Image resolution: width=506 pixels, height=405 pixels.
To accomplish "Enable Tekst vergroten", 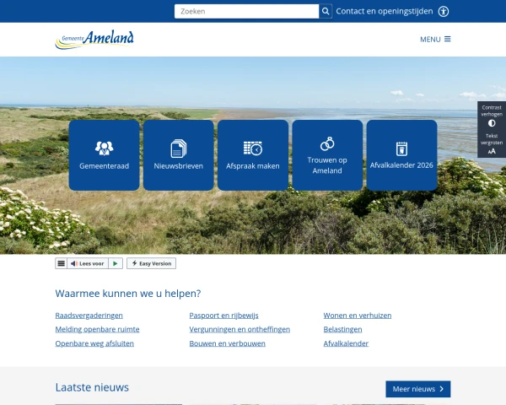I will tap(492, 143).
